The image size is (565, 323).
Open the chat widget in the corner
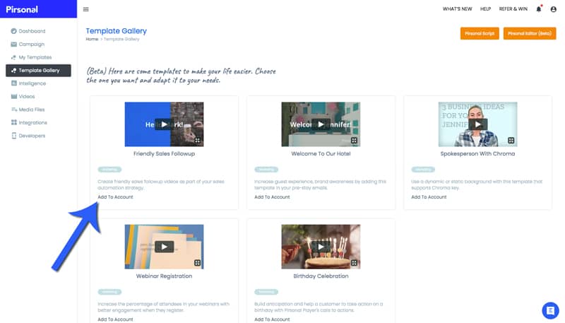click(x=550, y=310)
